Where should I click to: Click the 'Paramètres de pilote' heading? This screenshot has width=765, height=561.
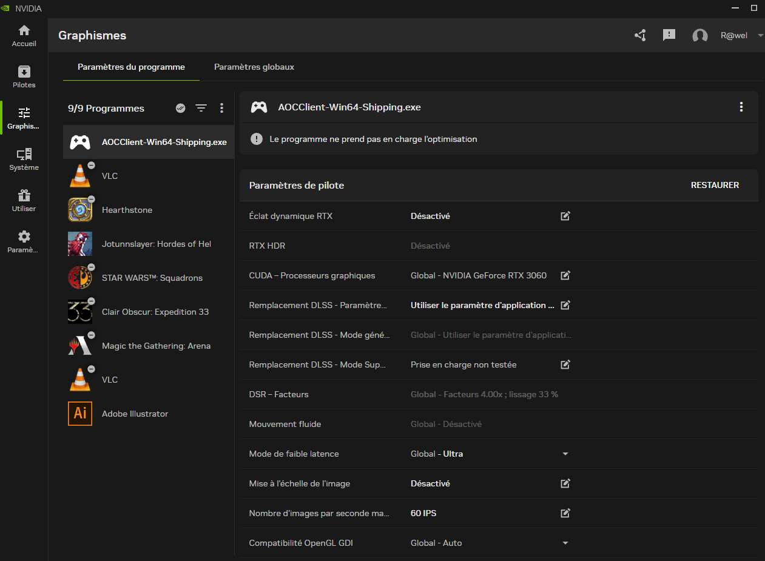(x=297, y=185)
